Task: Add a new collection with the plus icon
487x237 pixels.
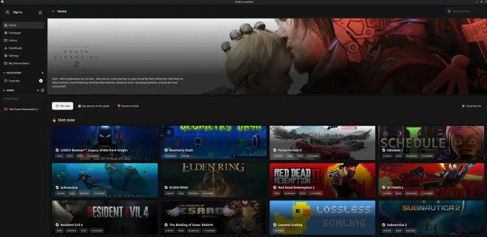Action: click(x=43, y=73)
